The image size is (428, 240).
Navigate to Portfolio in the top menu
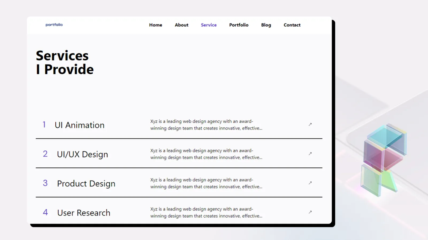coord(239,25)
